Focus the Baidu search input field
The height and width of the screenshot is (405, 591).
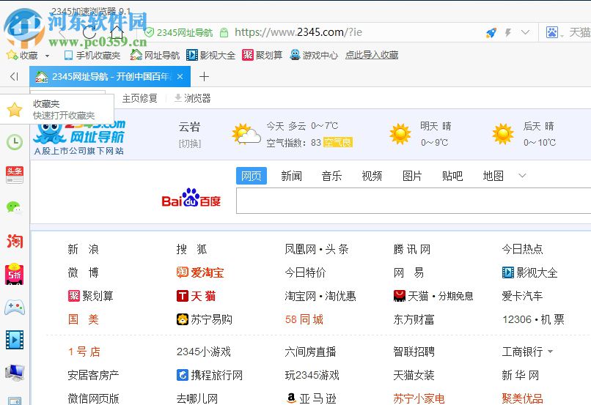414,201
